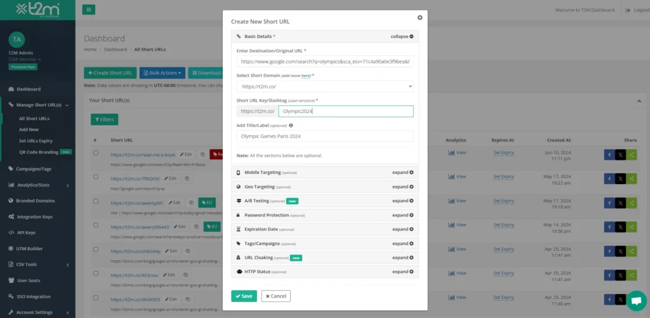Viewport: 650px width, 318px height.
Task: Follow the 'here' add more domains link
Action: pos(305,76)
